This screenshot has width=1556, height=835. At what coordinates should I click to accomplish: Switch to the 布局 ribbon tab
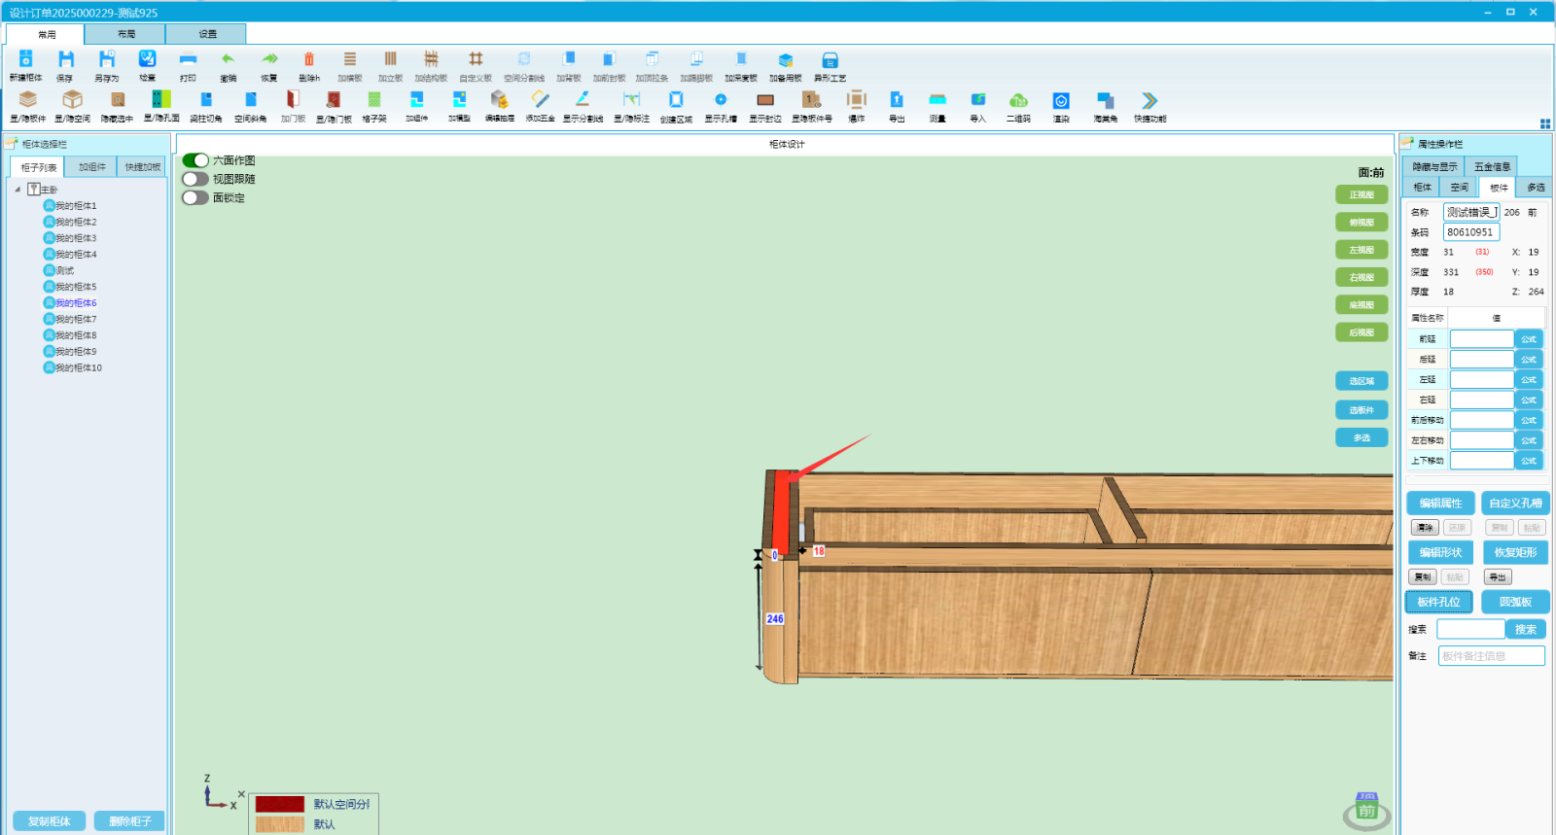126,34
